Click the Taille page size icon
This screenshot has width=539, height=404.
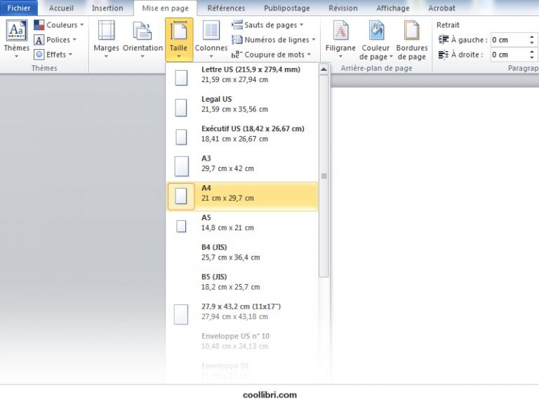click(x=179, y=31)
